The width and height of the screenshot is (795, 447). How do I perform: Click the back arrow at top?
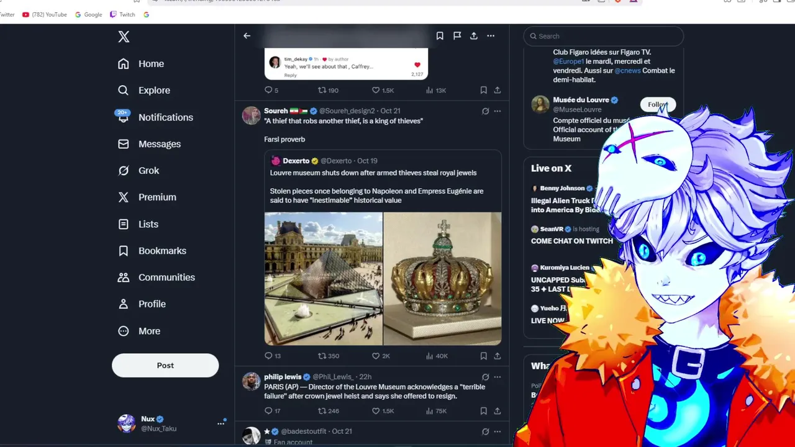click(247, 36)
